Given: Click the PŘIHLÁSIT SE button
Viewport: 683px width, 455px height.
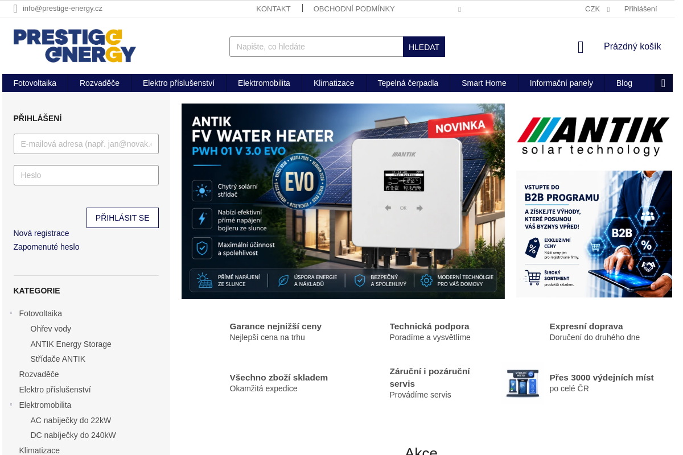Looking at the screenshot, I should (122, 218).
